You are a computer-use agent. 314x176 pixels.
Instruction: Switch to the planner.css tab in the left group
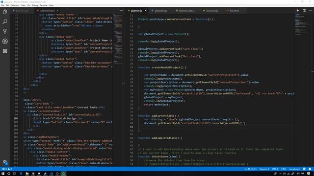click(x=22, y=11)
